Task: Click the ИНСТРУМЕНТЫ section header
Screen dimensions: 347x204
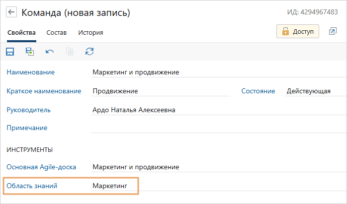Action: (30, 149)
